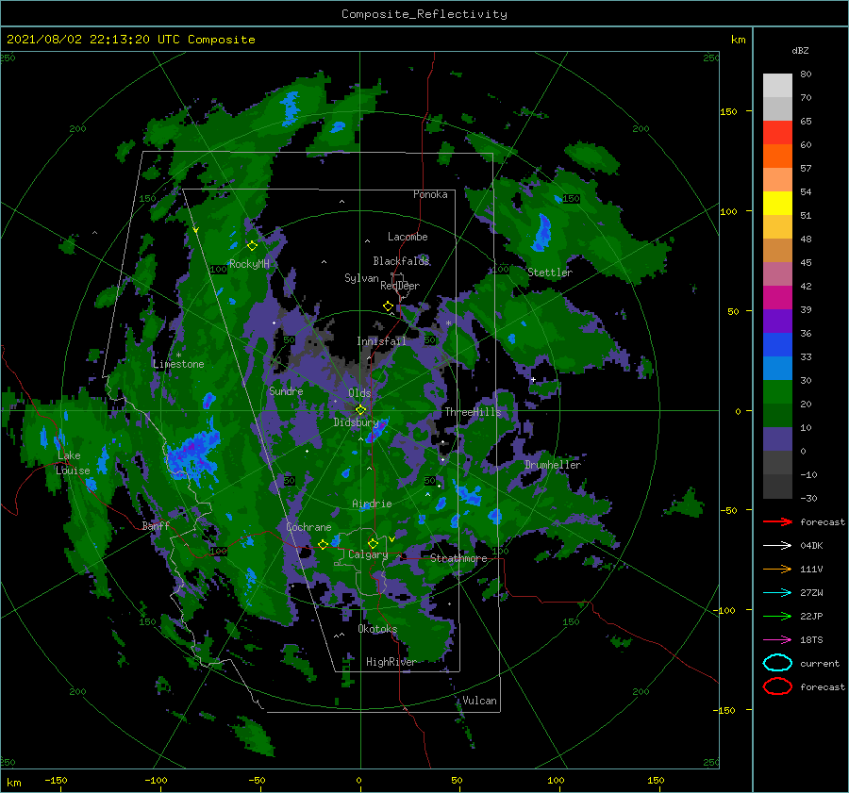Click the Stettler town label

point(550,273)
